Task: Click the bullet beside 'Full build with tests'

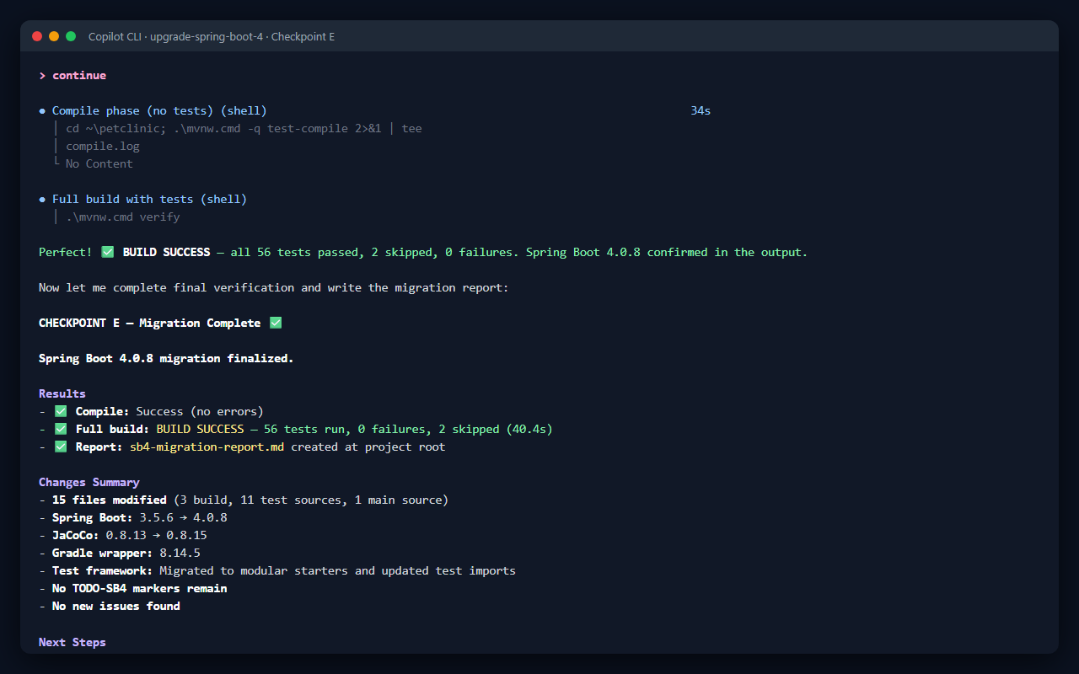Action: click(x=42, y=200)
